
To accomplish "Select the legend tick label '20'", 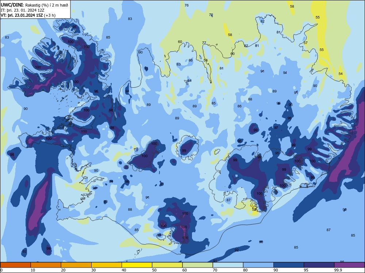I will (63, 270).
